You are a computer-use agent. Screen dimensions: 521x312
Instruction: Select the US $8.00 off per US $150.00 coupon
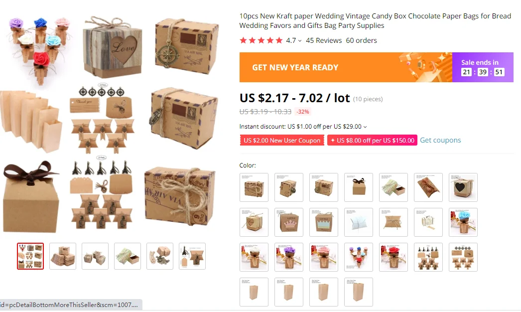click(372, 140)
